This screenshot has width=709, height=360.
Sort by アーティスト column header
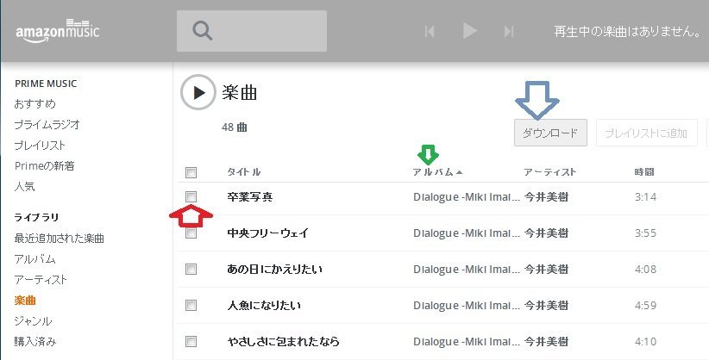point(549,172)
